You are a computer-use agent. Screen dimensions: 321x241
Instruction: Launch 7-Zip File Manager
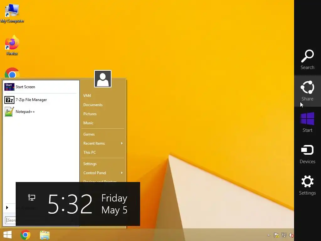(x=41, y=100)
